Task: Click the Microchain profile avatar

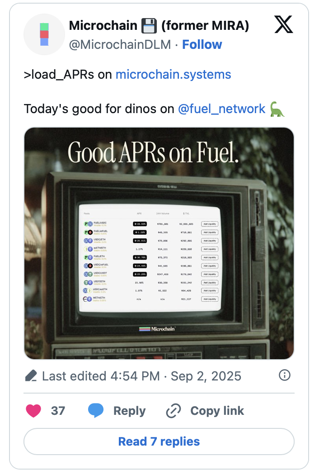Action: [44, 34]
